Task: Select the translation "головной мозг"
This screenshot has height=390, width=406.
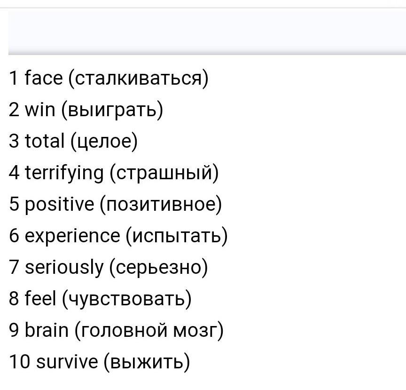Action: [x=149, y=331]
